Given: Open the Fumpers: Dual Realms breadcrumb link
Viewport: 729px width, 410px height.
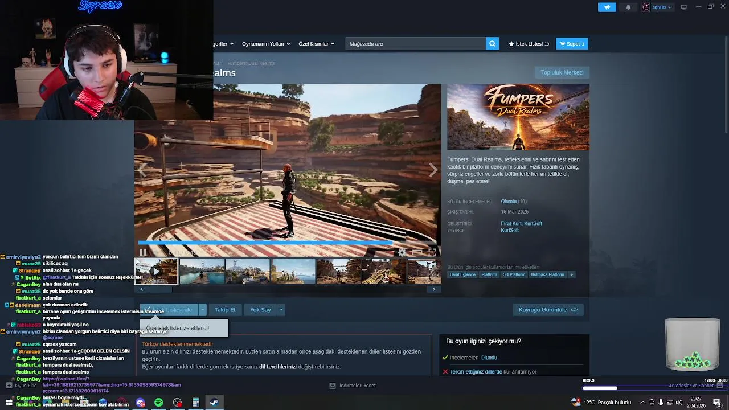Looking at the screenshot, I should [251, 63].
